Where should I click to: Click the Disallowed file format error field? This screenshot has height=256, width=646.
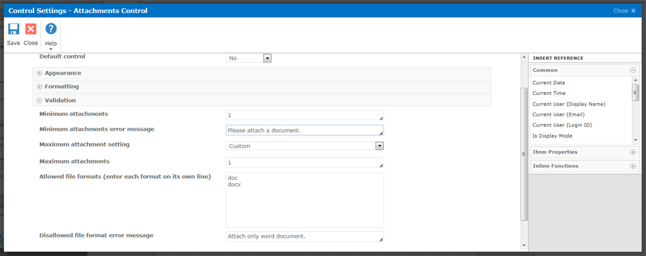(304, 237)
